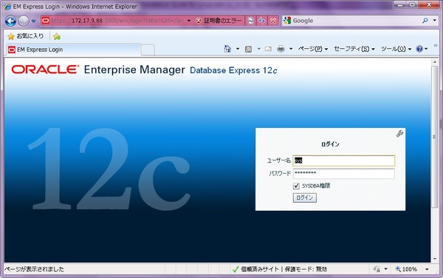Viewport: 443px width, 278px height.
Task: Open the recent pages history dropdown
Action: pyautogui.click(x=34, y=21)
